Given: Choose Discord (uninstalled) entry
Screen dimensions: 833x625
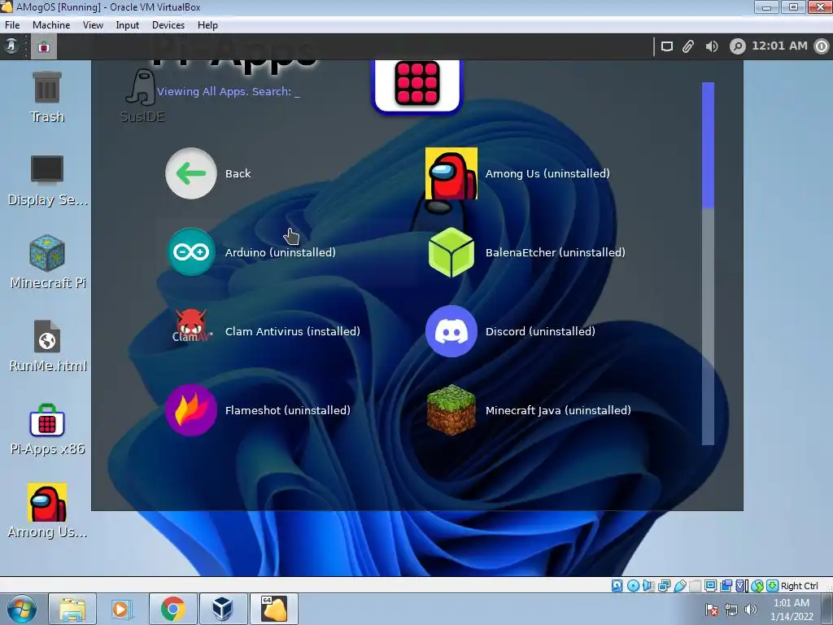Looking at the screenshot, I should click(x=540, y=332).
